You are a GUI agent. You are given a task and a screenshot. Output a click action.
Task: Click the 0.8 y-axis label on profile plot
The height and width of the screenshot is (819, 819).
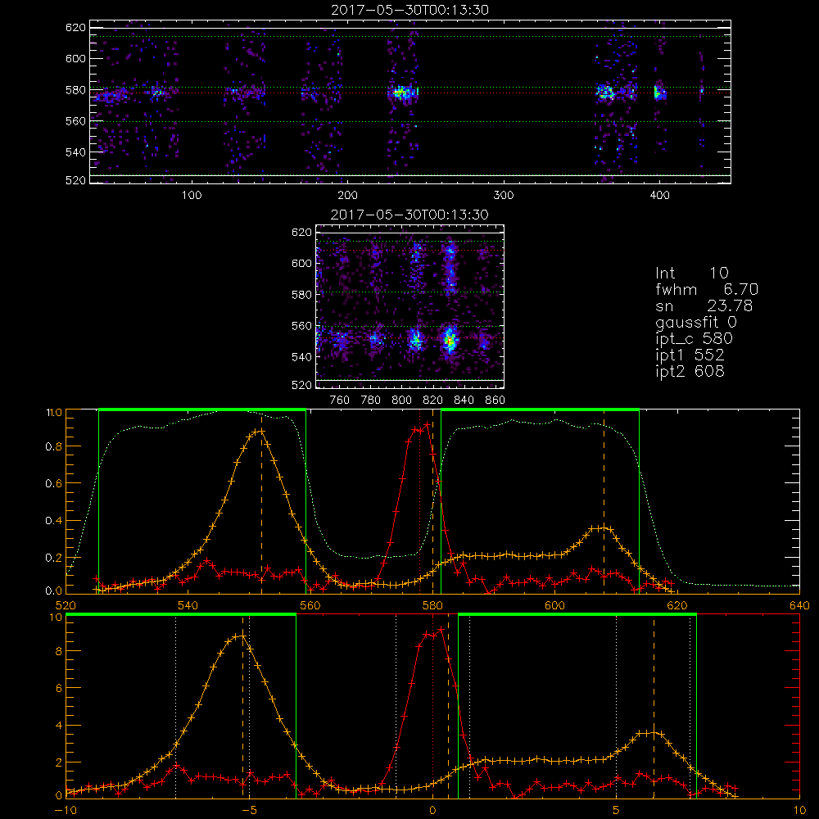(54, 446)
